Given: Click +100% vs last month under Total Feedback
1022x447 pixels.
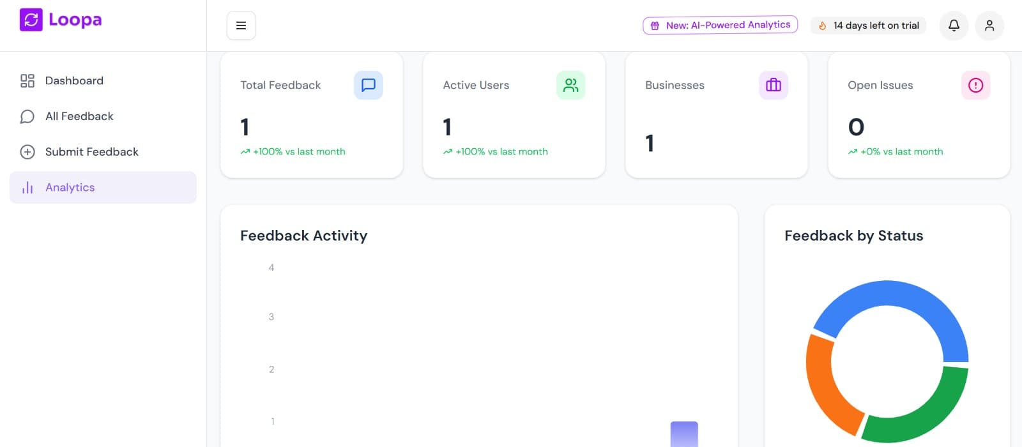Looking at the screenshot, I should click(x=299, y=151).
